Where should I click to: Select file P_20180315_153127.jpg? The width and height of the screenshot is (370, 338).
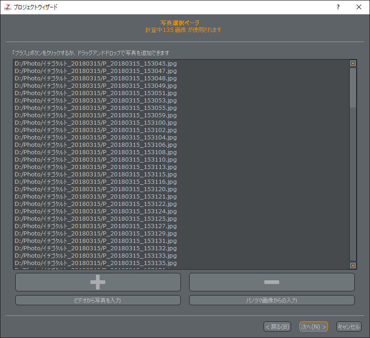pyautogui.click(x=181, y=226)
